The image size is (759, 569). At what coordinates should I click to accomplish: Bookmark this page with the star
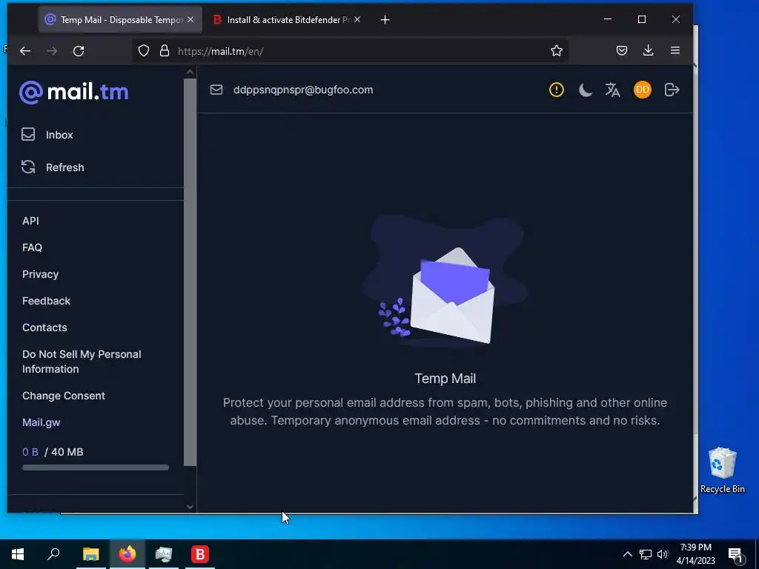pyautogui.click(x=556, y=51)
